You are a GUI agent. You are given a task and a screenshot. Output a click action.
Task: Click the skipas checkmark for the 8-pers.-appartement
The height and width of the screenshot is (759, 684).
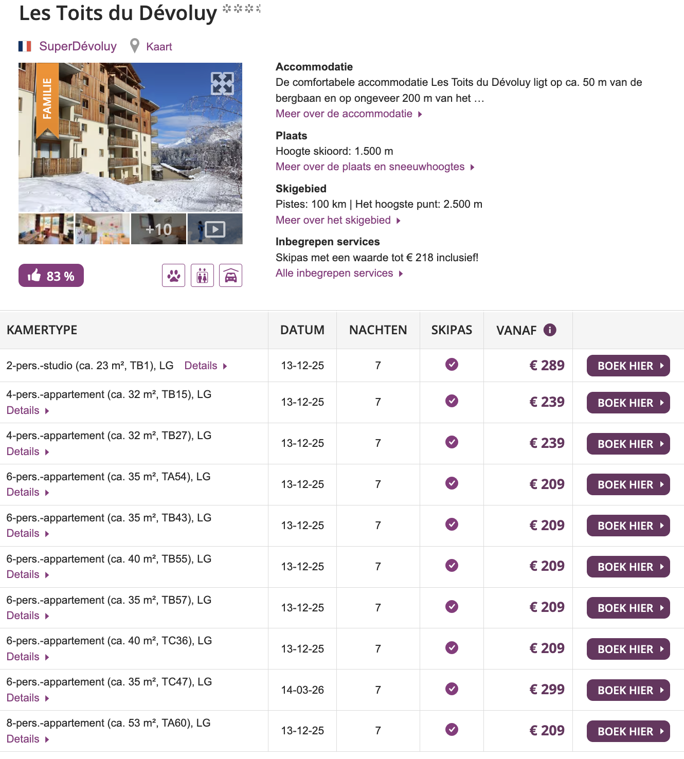point(451,730)
